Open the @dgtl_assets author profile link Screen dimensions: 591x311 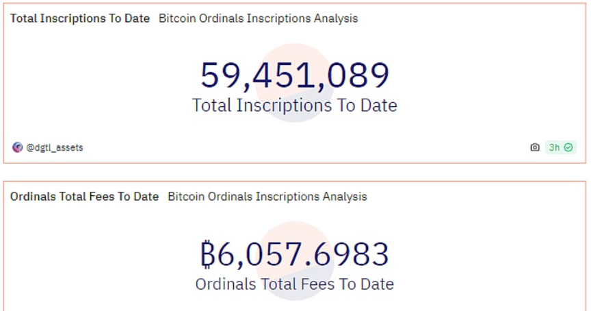click(x=55, y=147)
